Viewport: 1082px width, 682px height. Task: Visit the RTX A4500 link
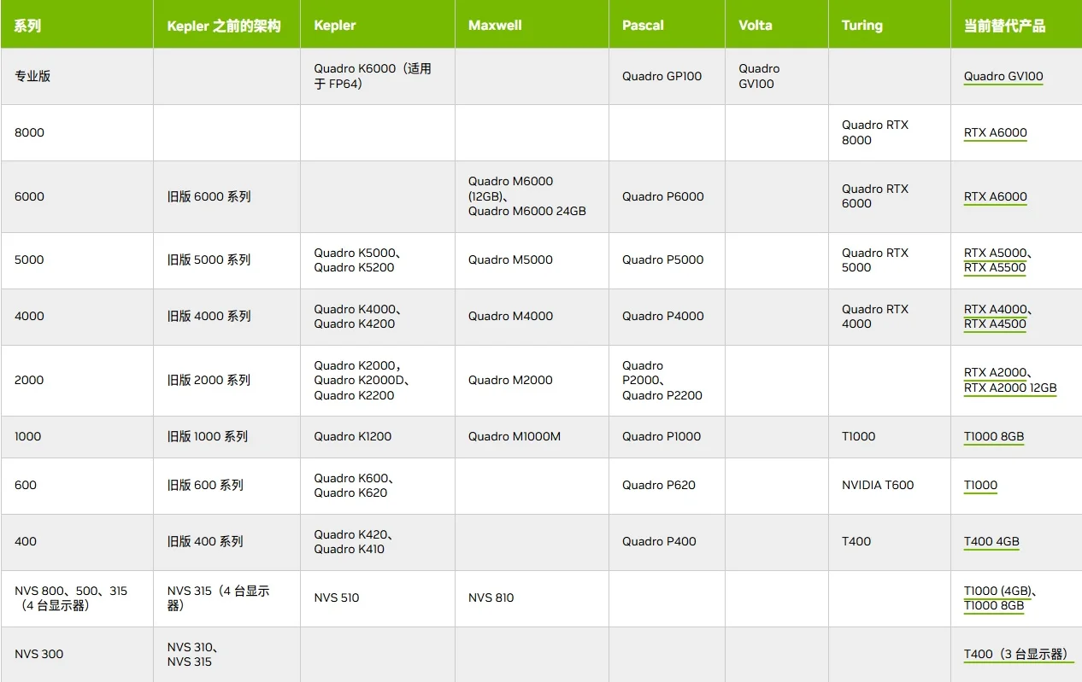coord(995,324)
